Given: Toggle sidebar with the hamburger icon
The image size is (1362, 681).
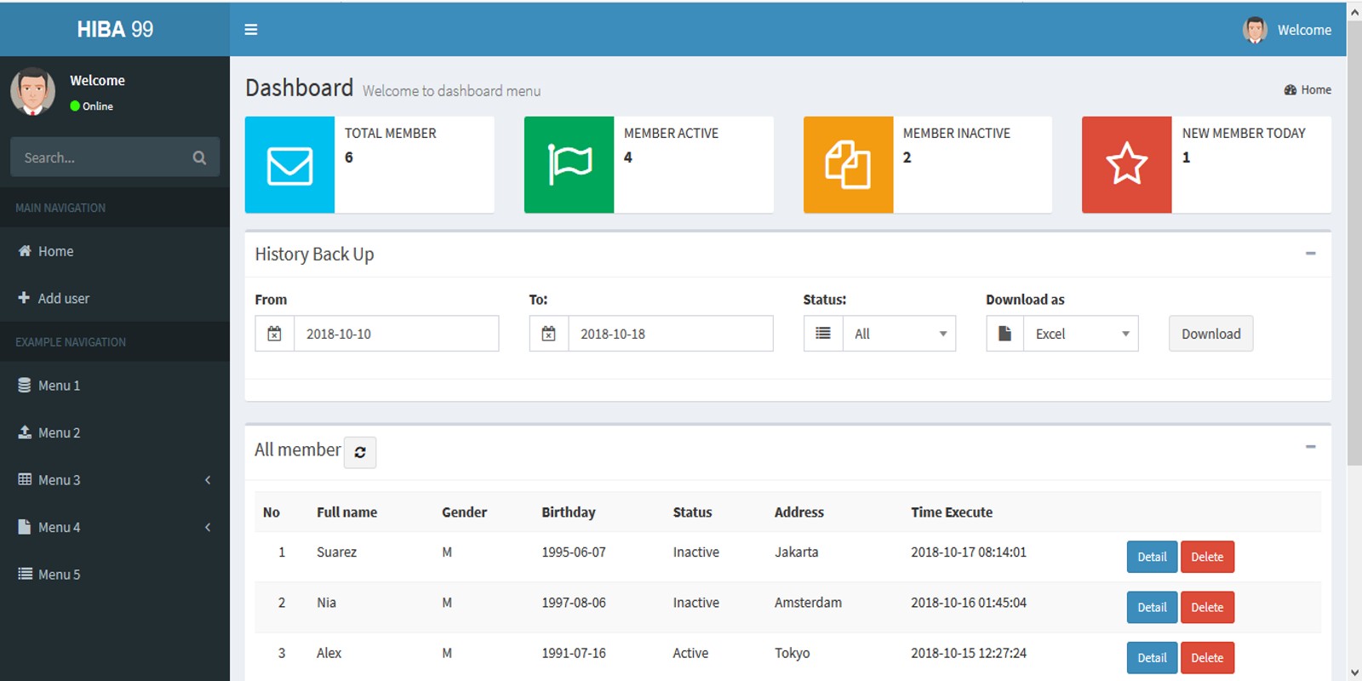Looking at the screenshot, I should (x=251, y=30).
